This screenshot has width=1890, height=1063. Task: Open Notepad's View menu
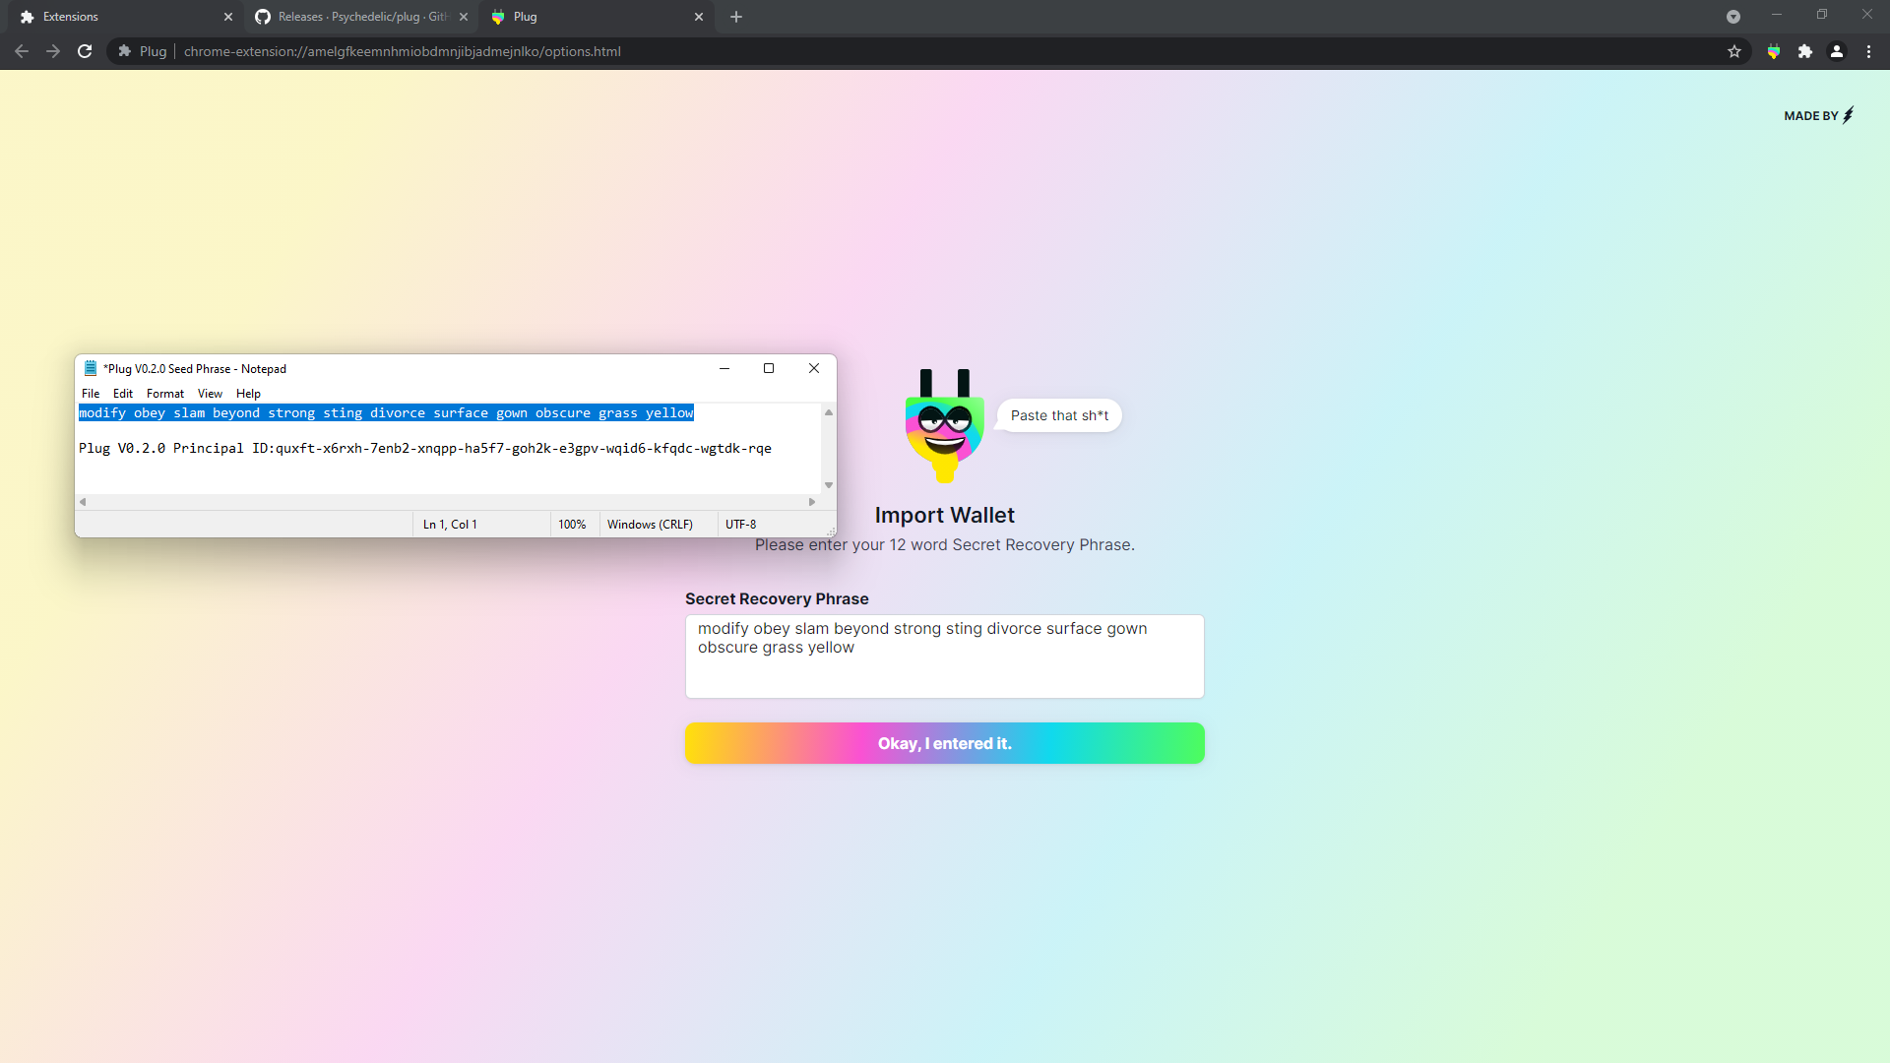(210, 394)
